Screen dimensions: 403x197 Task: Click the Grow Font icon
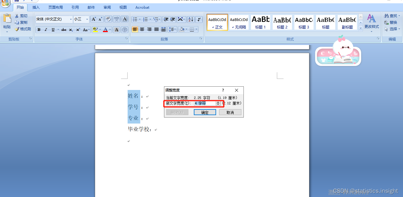point(94,19)
